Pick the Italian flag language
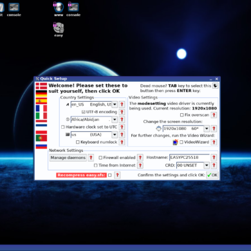 click(x=41, y=116)
